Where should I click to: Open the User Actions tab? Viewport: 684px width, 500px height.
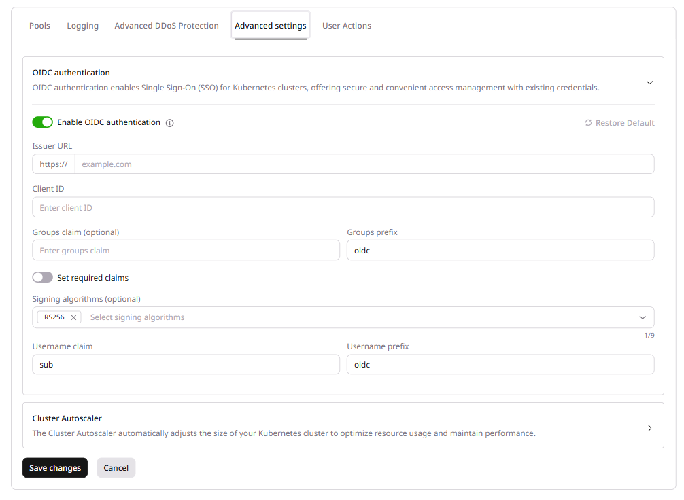347,26
